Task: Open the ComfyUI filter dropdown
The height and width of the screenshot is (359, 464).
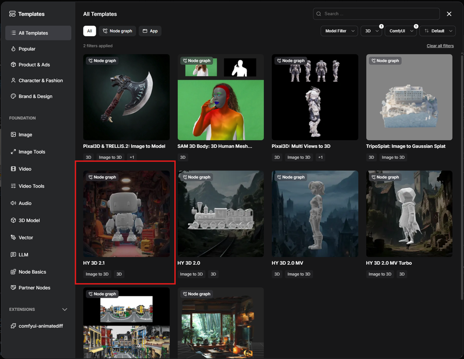Action: tap(401, 31)
